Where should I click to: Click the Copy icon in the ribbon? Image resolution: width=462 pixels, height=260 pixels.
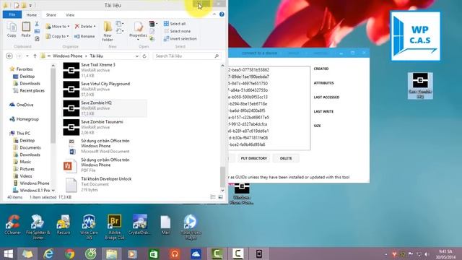(12, 30)
